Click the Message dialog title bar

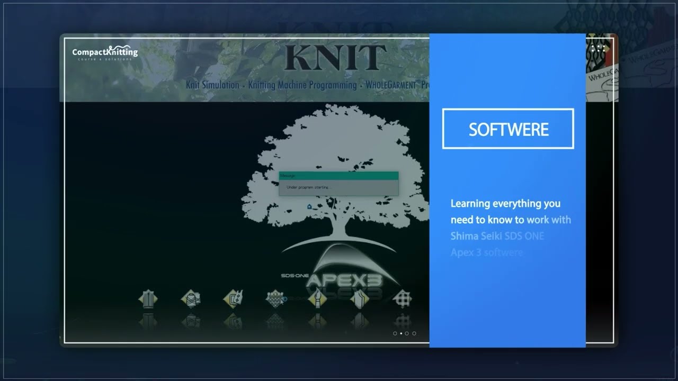(x=338, y=175)
